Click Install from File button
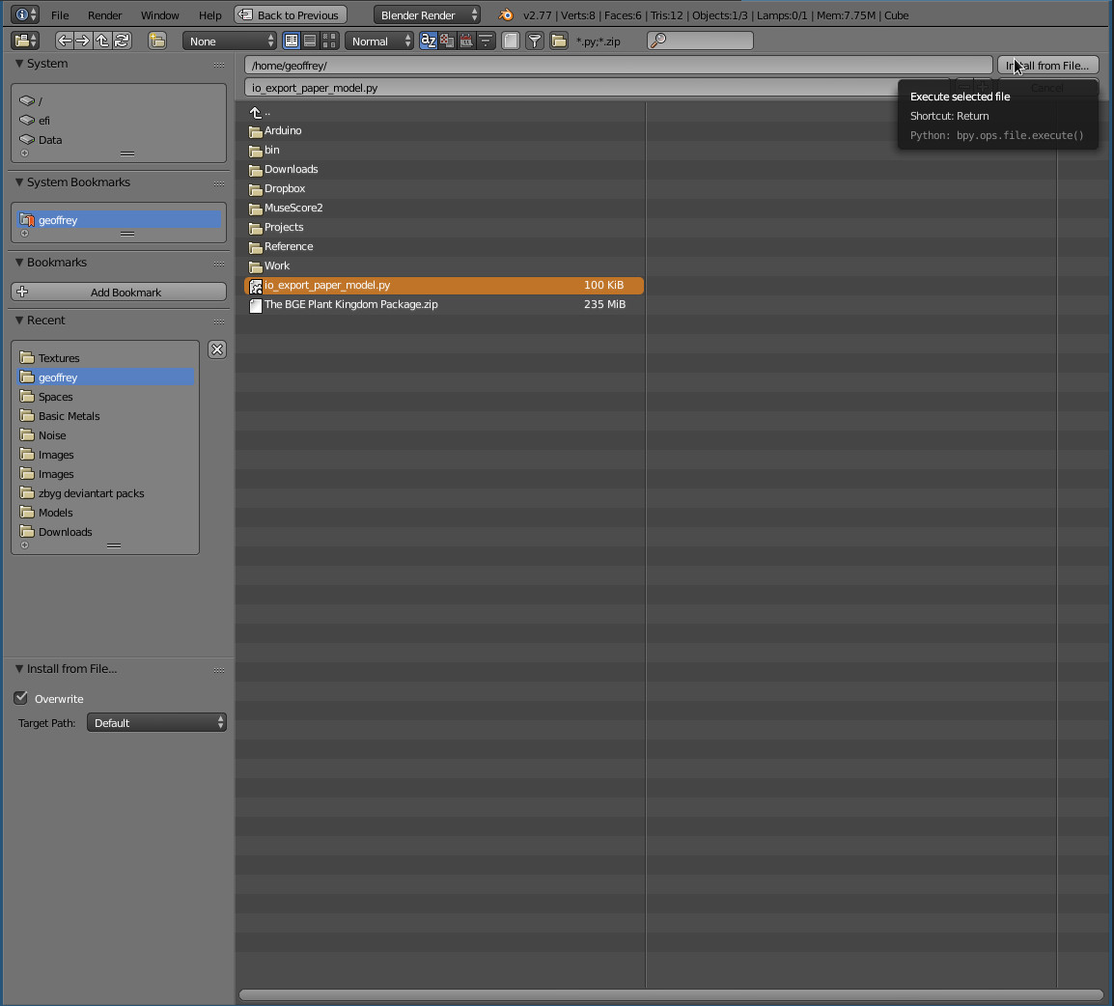 [1048, 66]
